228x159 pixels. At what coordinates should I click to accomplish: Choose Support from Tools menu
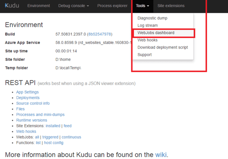coord(145,55)
